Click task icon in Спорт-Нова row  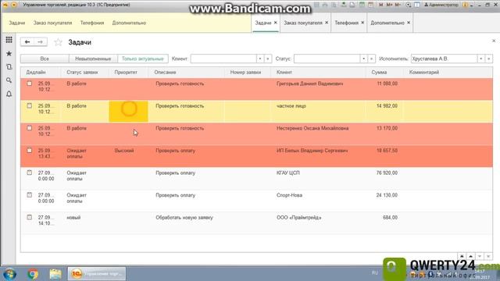(30, 194)
